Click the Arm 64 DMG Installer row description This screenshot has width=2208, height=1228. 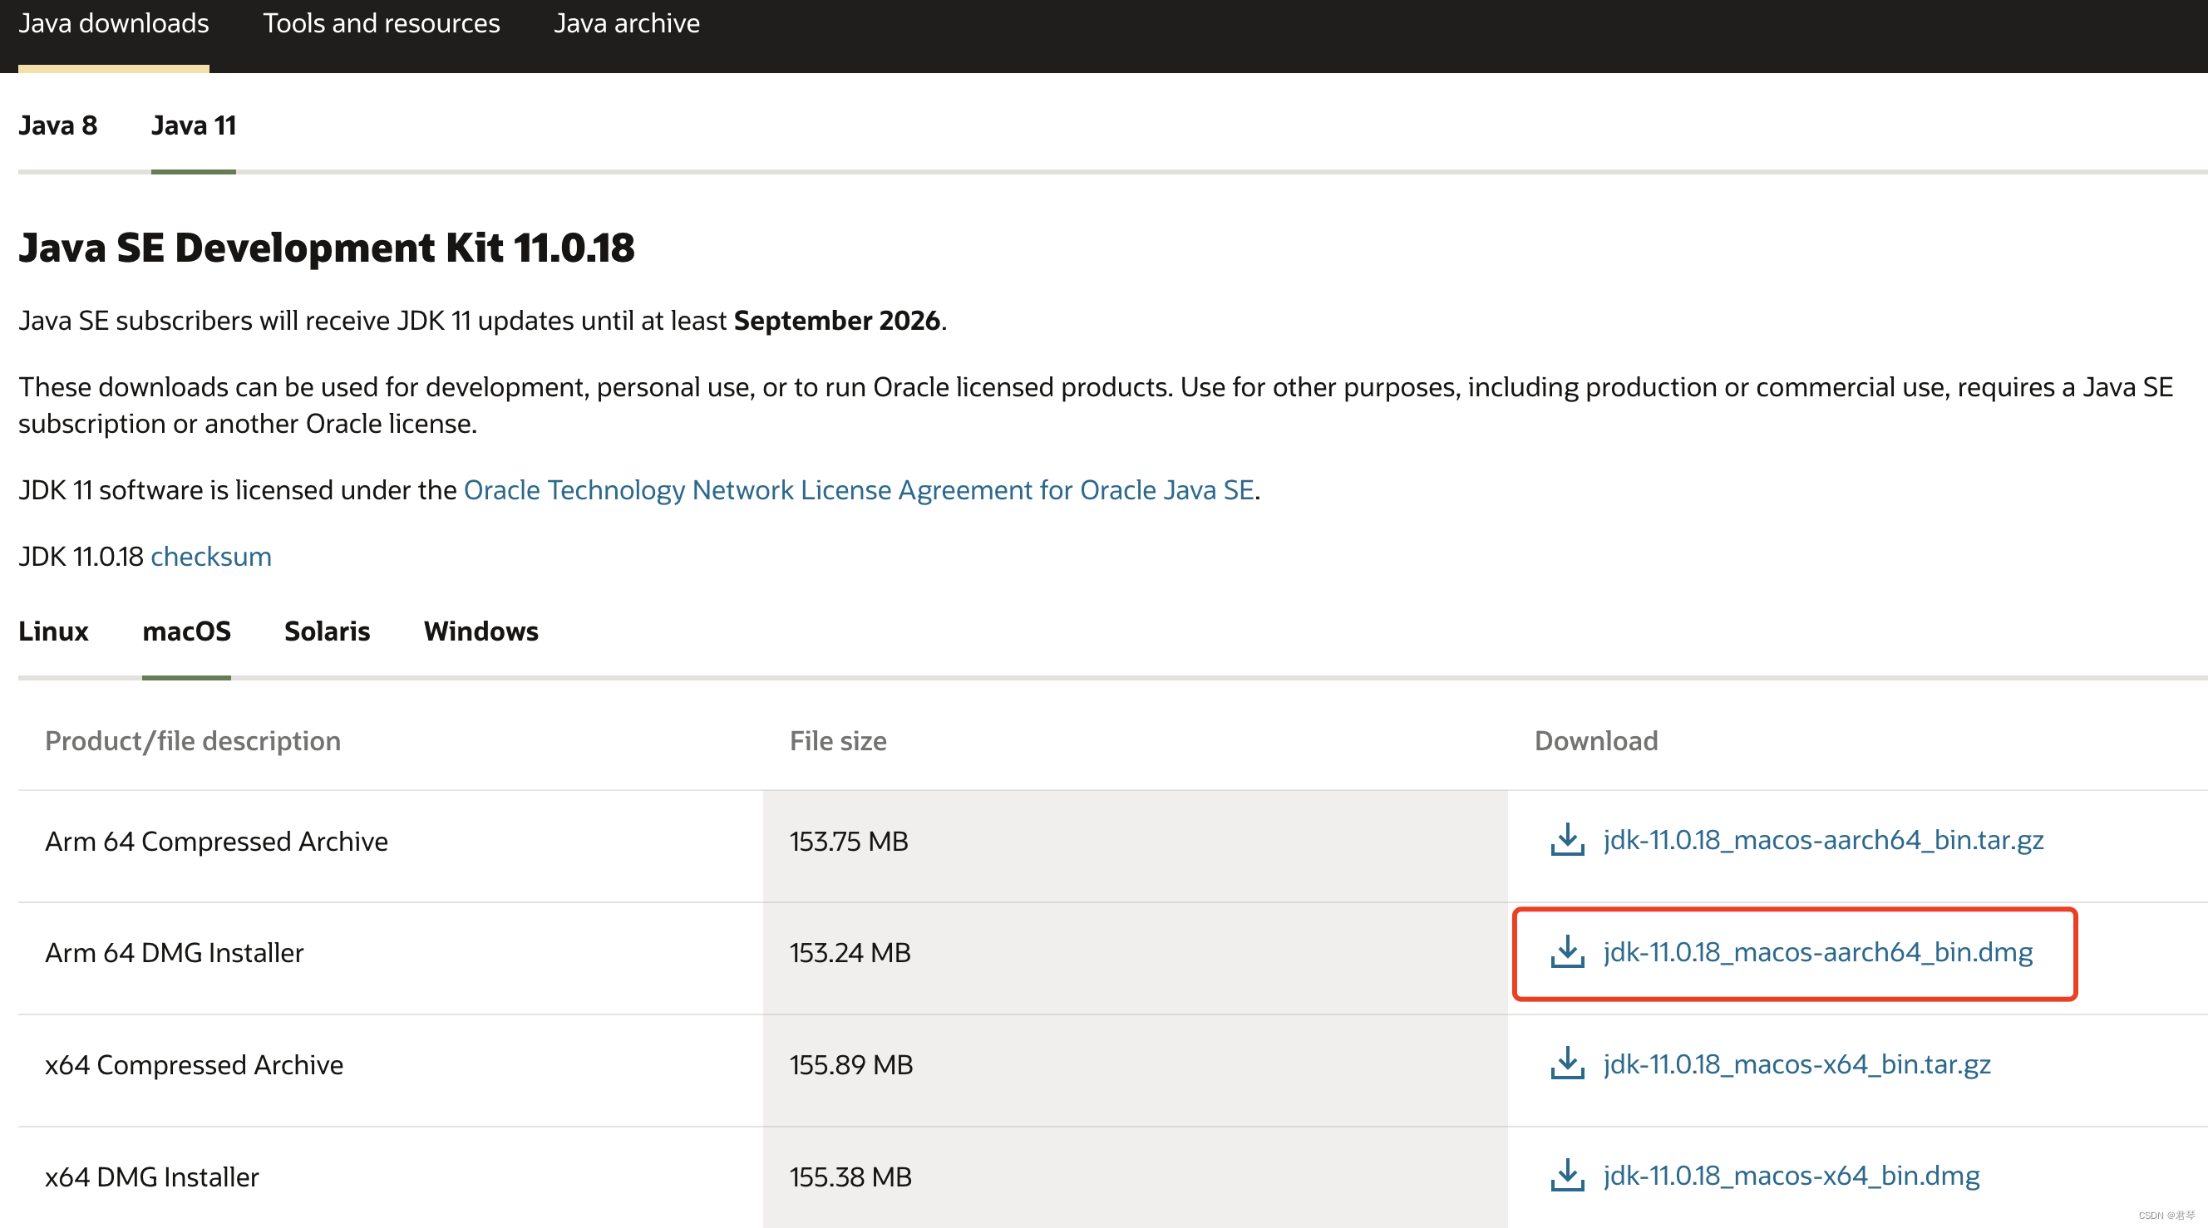[174, 953]
